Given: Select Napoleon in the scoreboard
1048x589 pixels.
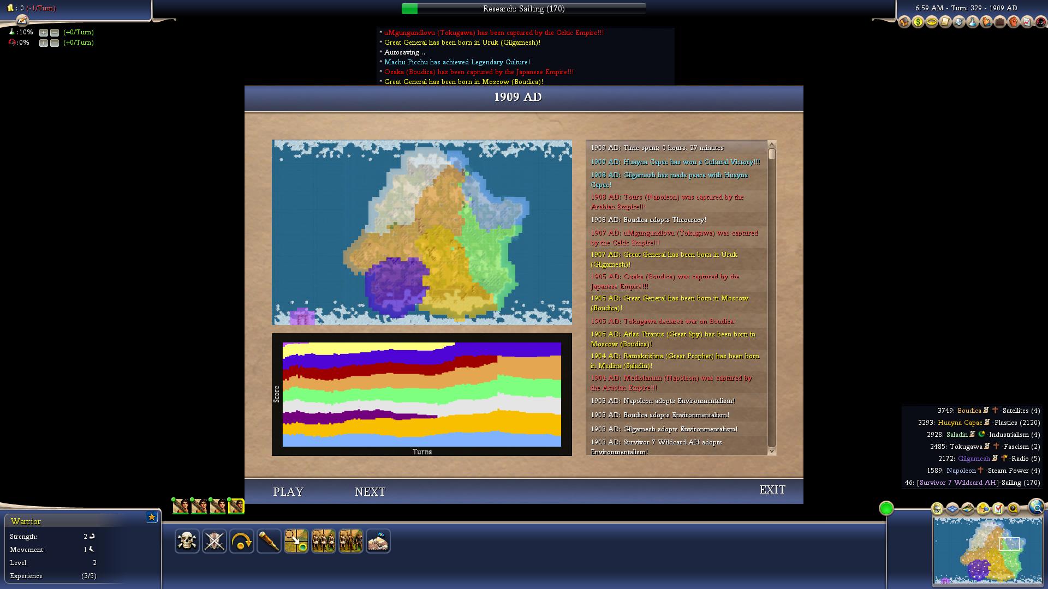Looking at the screenshot, I should tap(961, 471).
